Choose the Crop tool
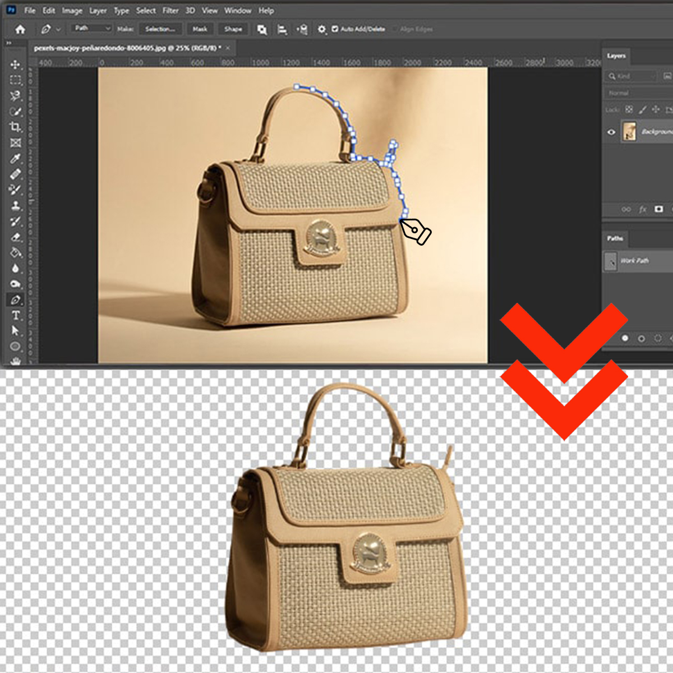673x673 pixels. [15, 127]
